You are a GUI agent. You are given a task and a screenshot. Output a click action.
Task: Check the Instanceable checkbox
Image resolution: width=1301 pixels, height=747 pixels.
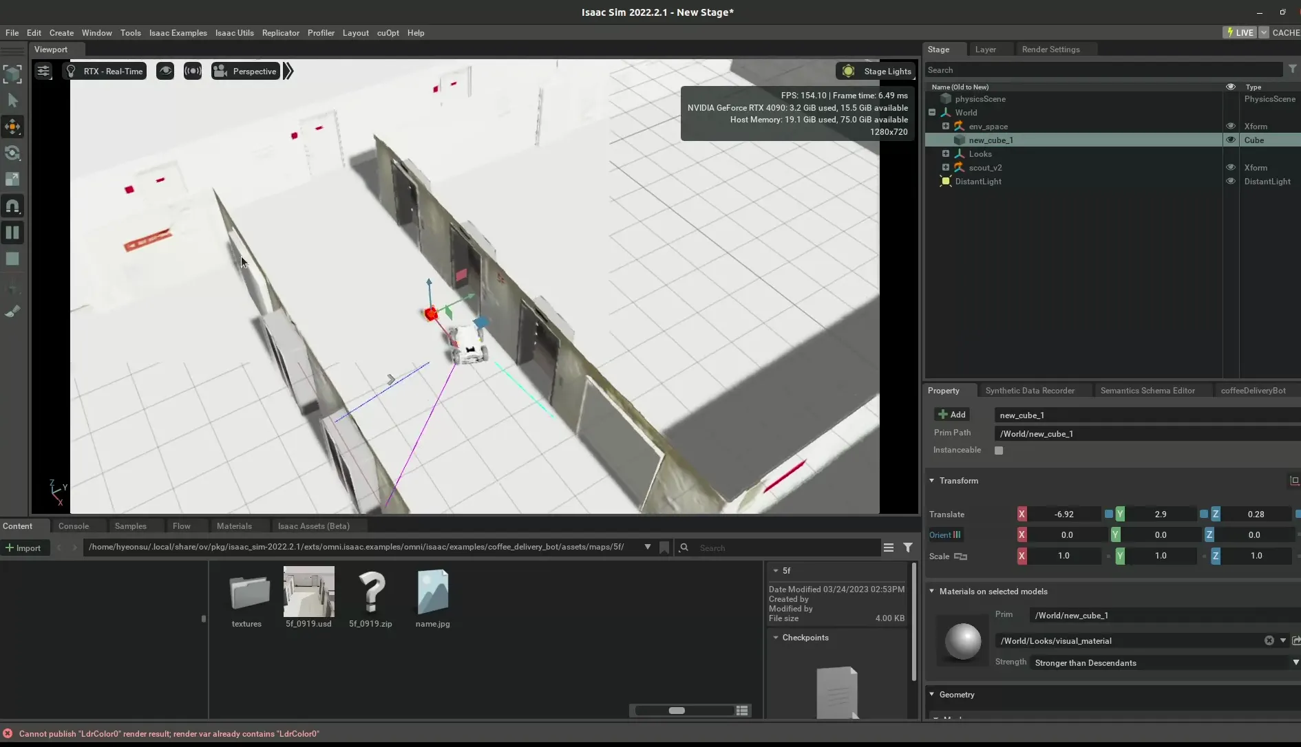tap(999, 450)
